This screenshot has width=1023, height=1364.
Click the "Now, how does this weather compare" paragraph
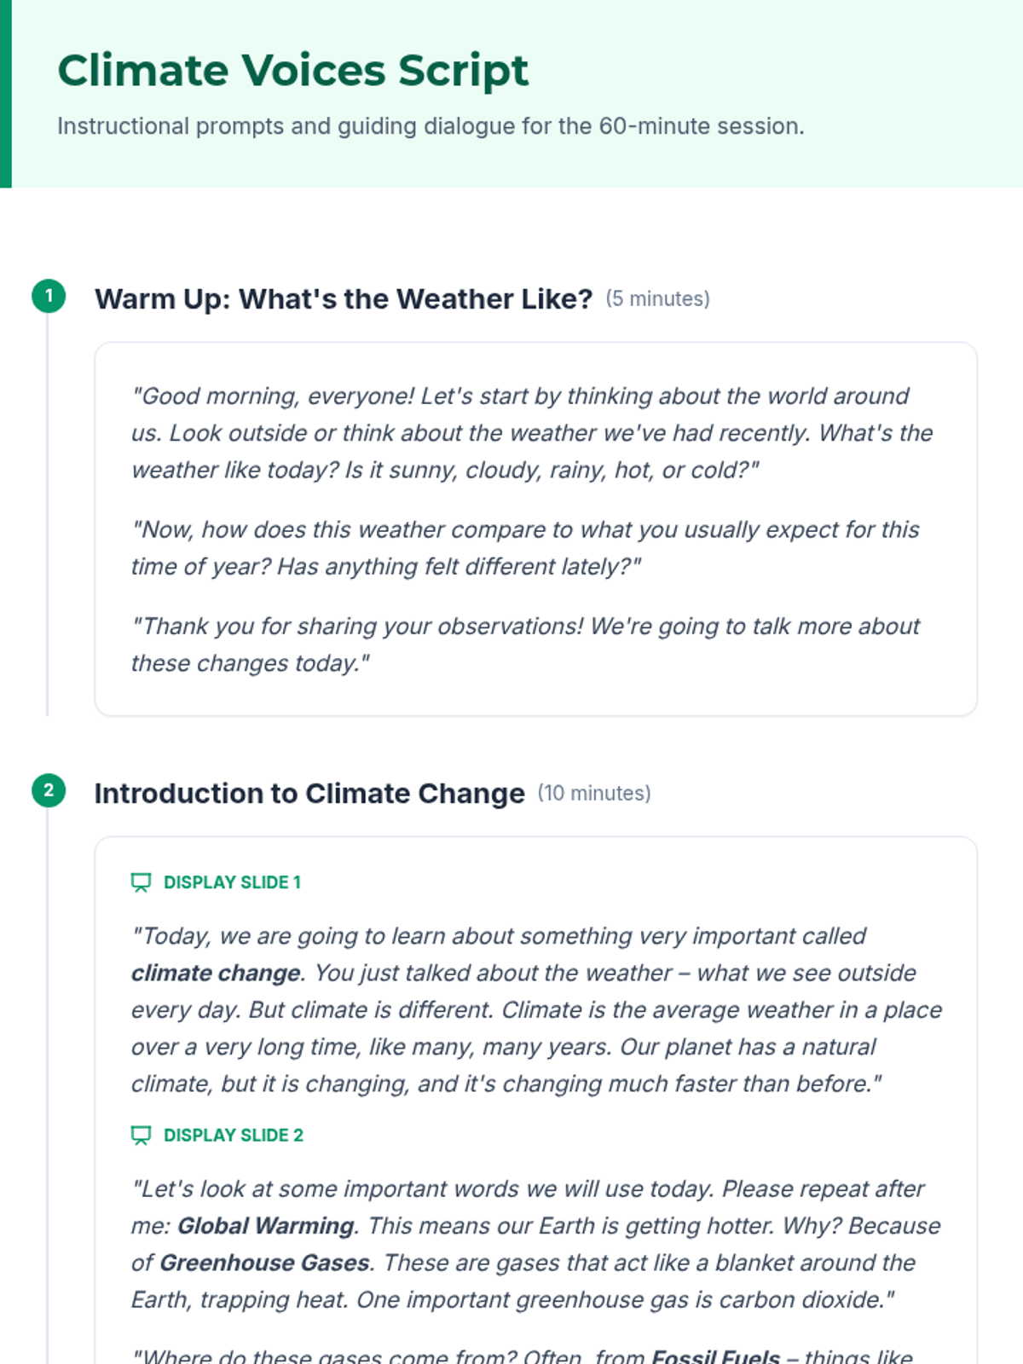(x=525, y=548)
